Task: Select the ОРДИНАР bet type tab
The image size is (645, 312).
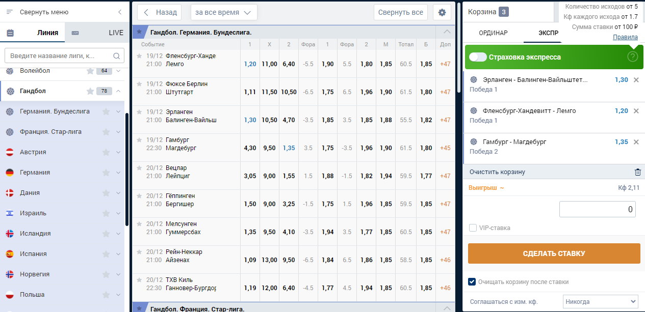Action: click(493, 33)
